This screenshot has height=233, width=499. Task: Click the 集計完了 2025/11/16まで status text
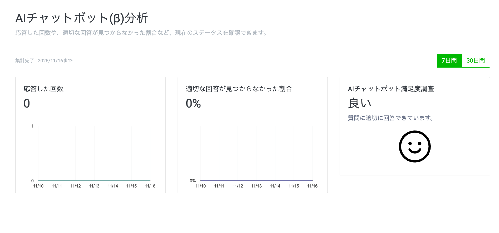[44, 61]
